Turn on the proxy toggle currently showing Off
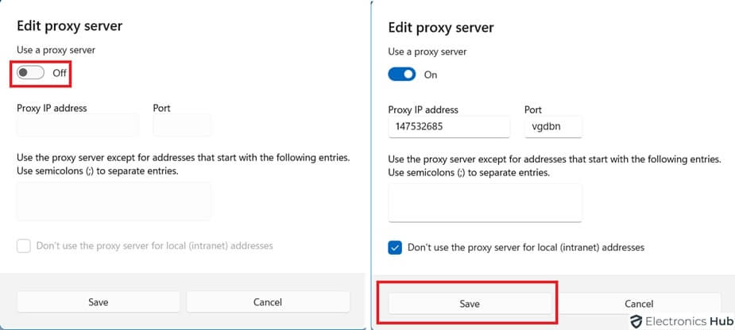The image size is (735, 330). coord(31,73)
